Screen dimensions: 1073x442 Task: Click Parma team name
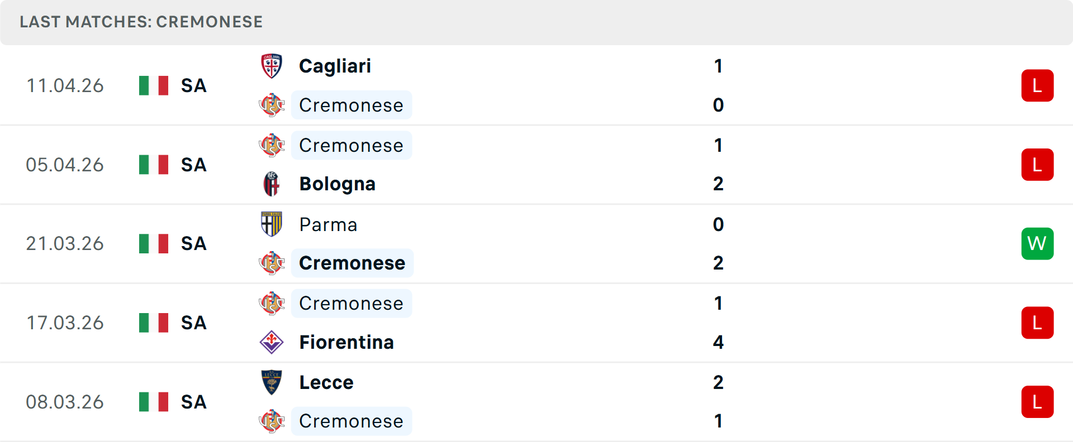point(328,224)
